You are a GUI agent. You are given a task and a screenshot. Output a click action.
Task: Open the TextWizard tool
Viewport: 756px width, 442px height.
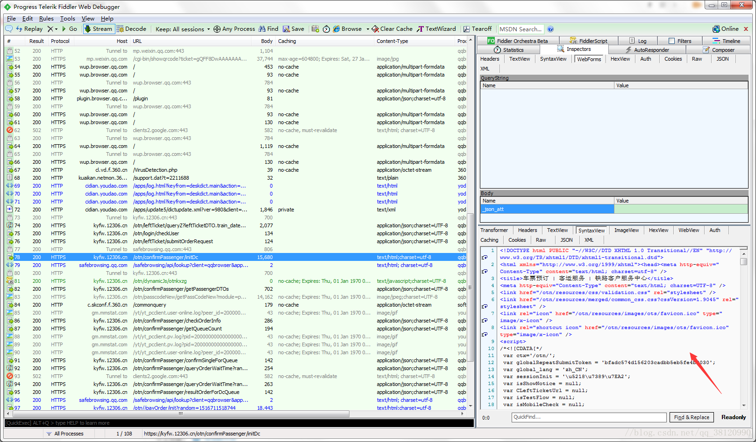436,29
